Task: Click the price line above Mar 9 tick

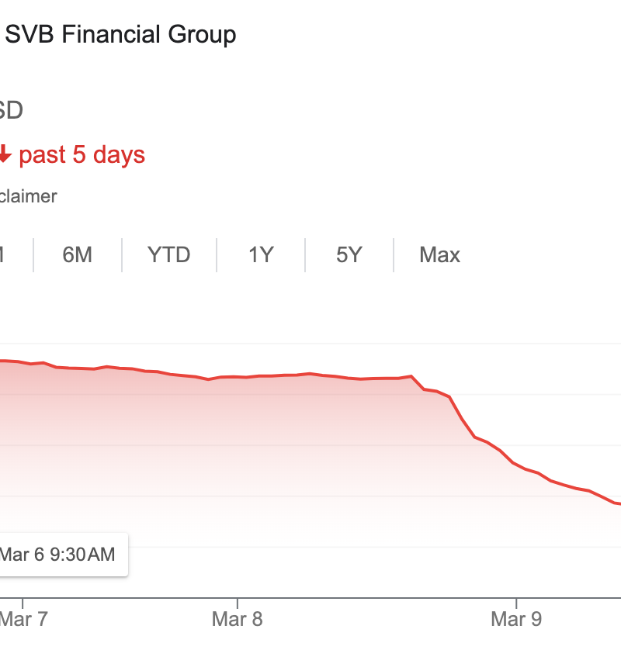Action: click(515, 463)
